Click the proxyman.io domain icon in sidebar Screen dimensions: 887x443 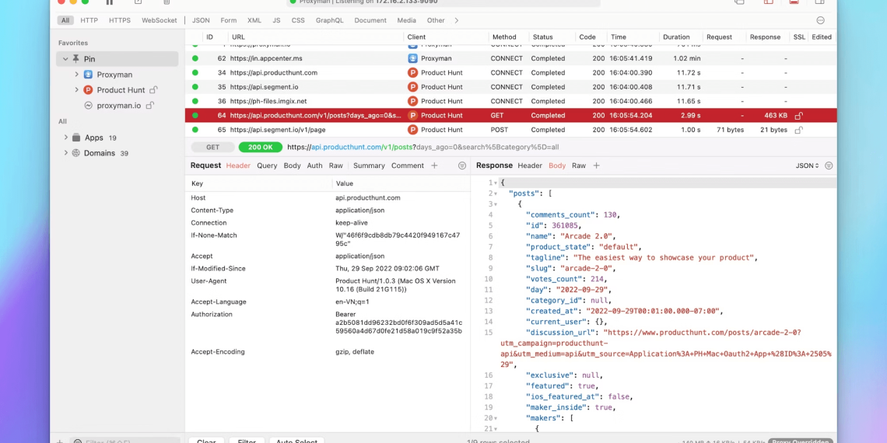tap(89, 106)
